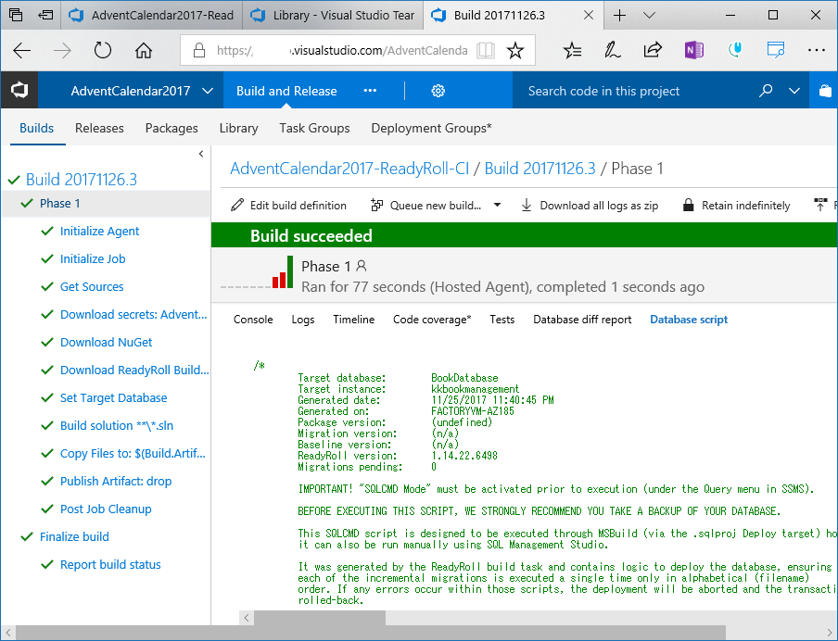Show the Code coverage tab

point(432,320)
